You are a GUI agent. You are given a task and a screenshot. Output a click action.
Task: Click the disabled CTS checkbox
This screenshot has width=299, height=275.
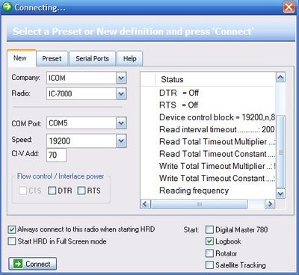pos(22,191)
